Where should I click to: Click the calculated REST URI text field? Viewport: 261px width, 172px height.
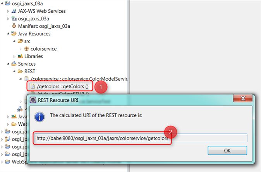(x=140, y=138)
